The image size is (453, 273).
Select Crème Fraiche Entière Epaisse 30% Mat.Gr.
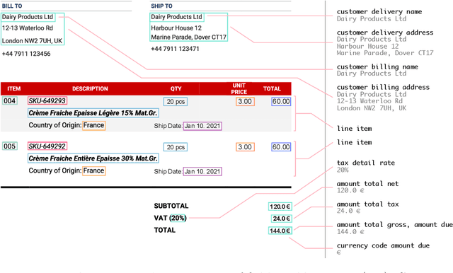pos(93,158)
